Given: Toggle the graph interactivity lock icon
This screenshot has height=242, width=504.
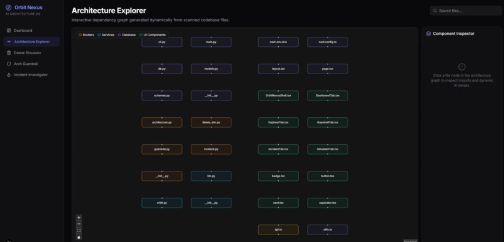Looking at the screenshot, I should [x=79, y=237].
